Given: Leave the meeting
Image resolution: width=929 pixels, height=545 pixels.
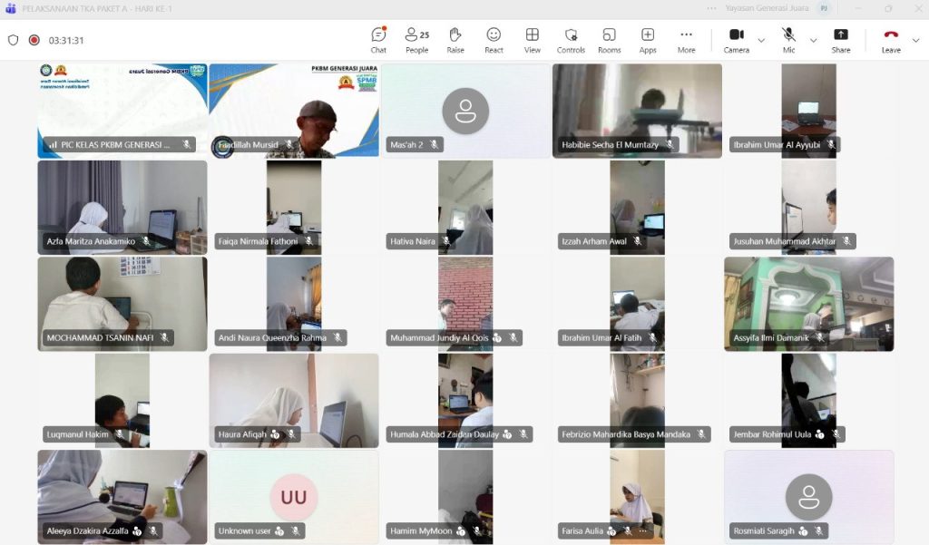Looking at the screenshot, I should pos(891,39).
